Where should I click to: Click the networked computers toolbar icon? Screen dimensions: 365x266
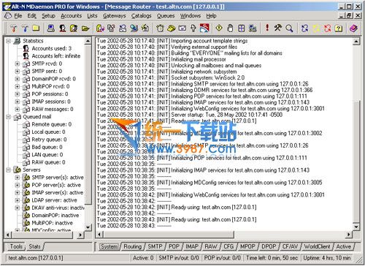pos(253,28)
